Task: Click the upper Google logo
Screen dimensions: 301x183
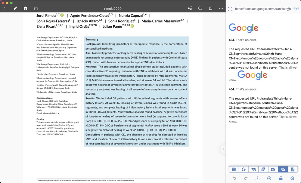Action: point(244,28)
